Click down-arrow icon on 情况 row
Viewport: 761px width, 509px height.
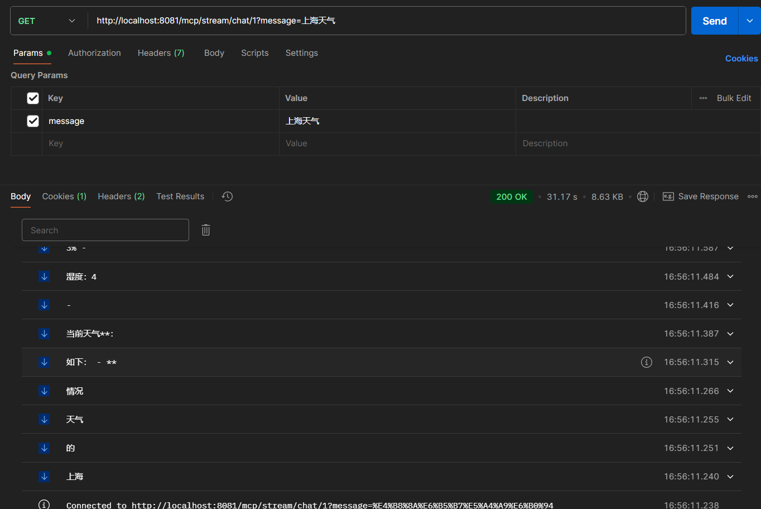click(45, 391)
